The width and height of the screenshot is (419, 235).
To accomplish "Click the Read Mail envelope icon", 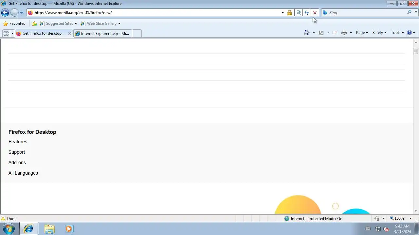I will [335, 33].
